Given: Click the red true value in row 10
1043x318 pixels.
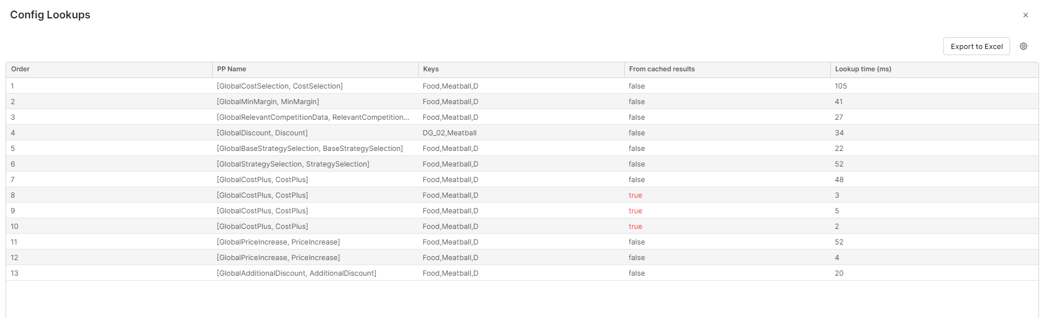Looking at the screenshot, I should point(635,226).
